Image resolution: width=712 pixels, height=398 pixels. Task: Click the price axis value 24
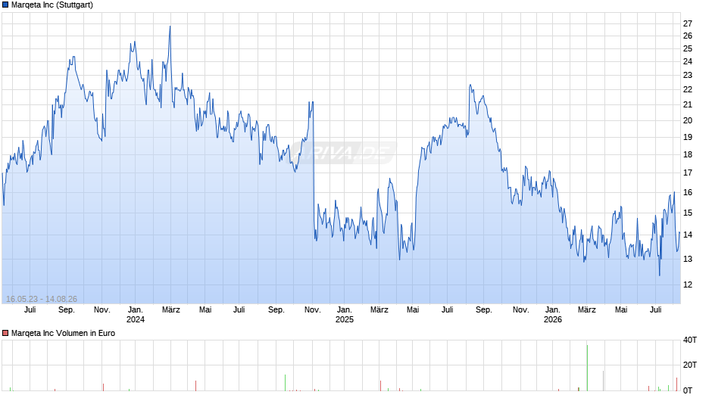(688, 61)
